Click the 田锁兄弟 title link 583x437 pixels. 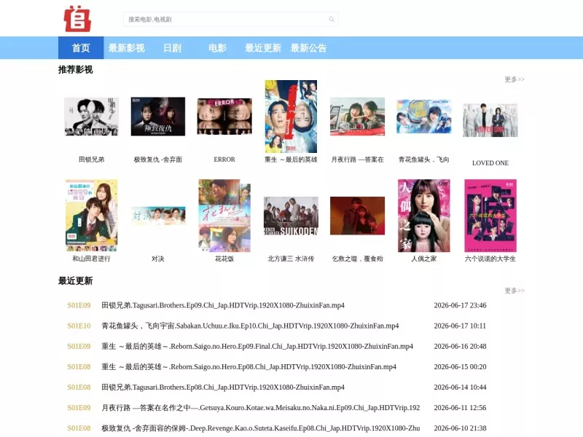(92, 160)
